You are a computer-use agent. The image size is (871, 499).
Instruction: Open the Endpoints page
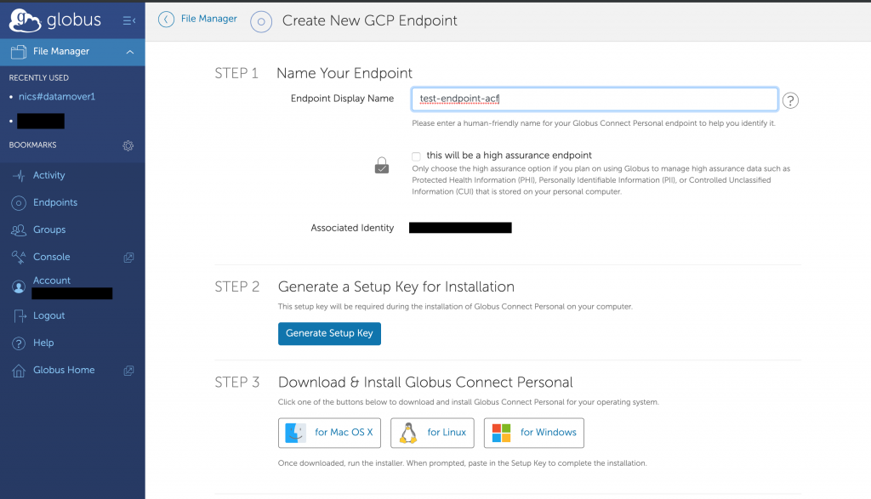[x=55, y=202]
